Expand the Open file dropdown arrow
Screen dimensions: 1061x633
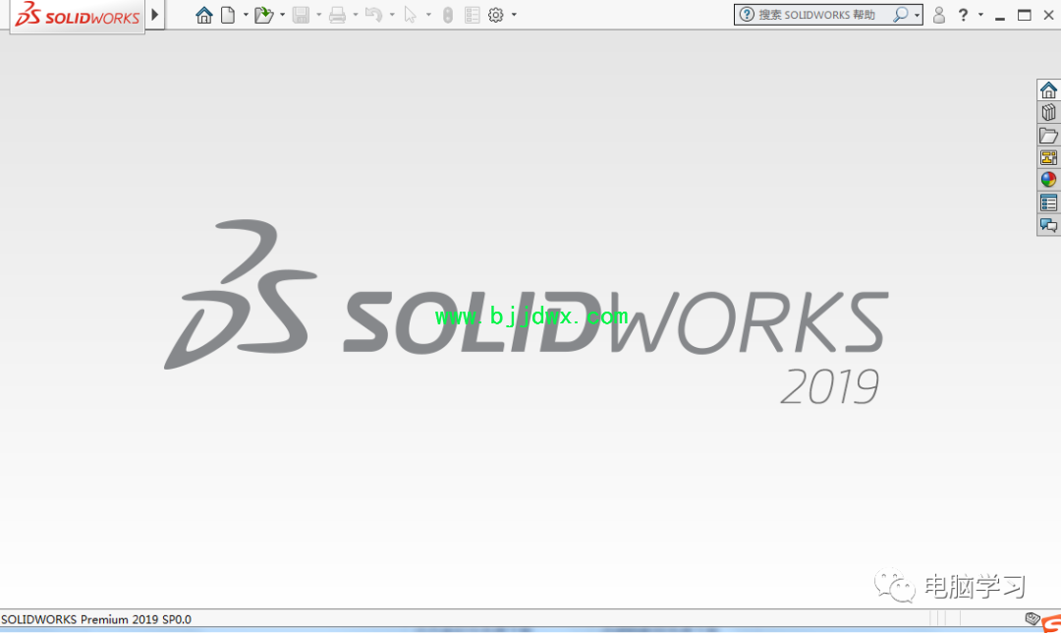[x=282, y=15]
